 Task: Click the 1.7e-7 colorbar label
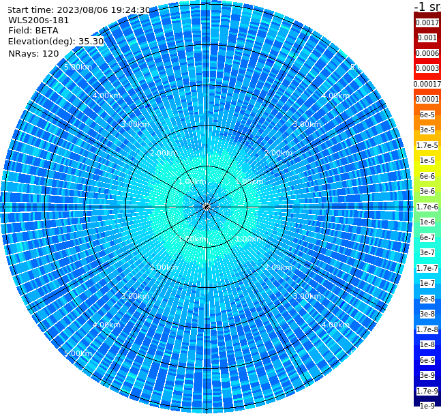(x=427, y=268)
